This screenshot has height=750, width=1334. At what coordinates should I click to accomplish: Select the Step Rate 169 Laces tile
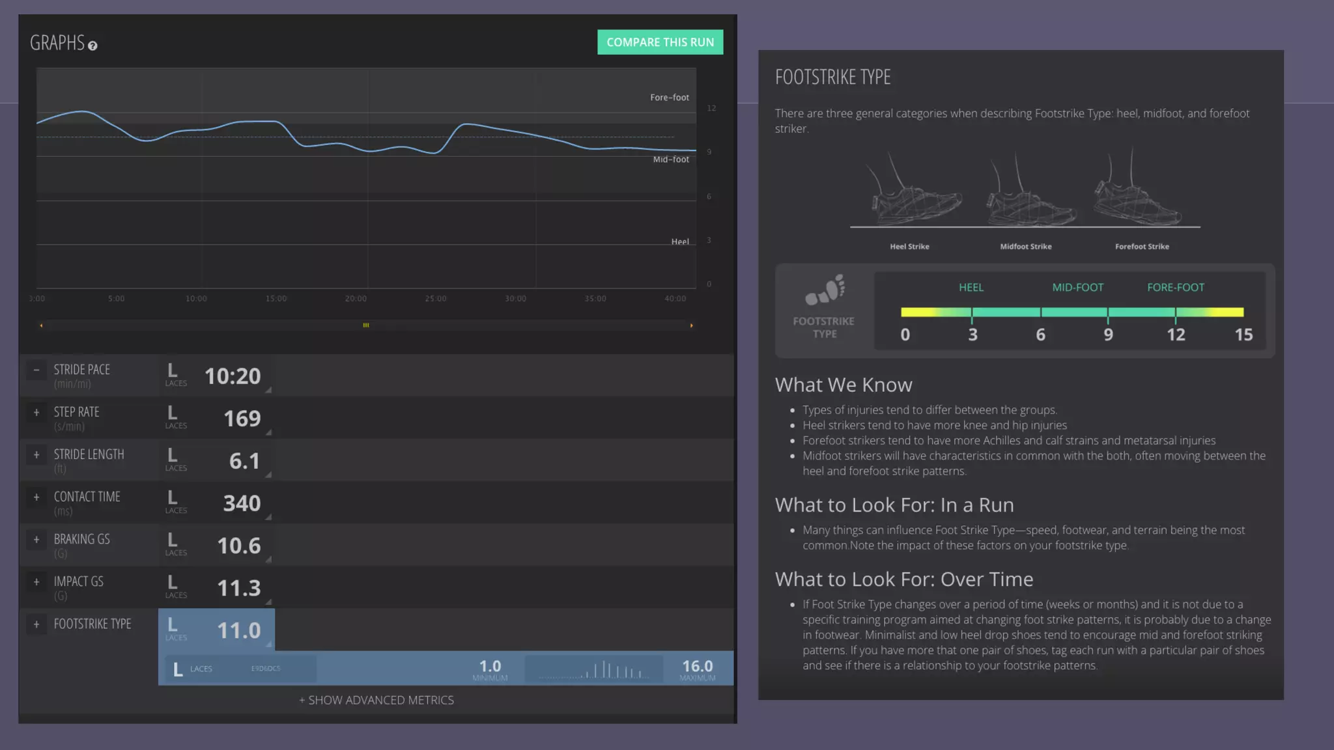point(216,418)
